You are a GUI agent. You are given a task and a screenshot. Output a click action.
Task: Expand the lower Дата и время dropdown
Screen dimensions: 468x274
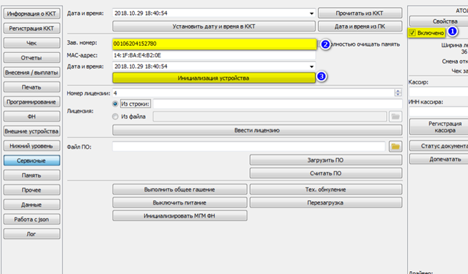(311, 67)
